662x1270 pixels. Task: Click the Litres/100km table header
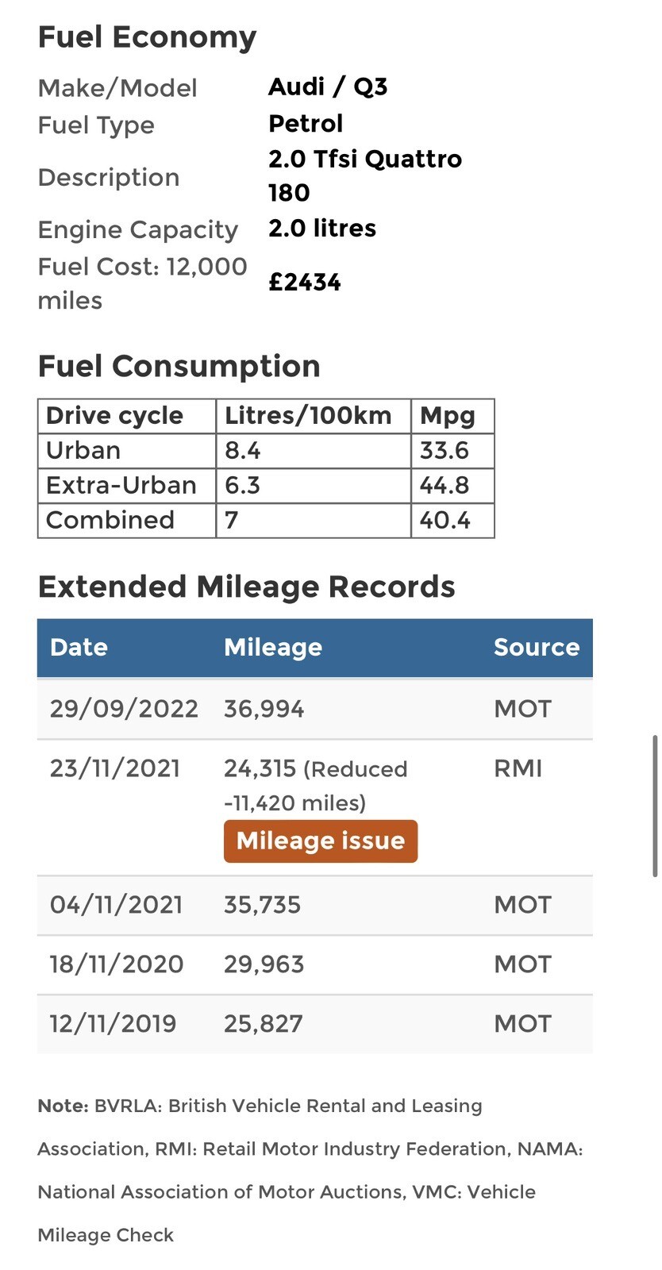[314, 416]
